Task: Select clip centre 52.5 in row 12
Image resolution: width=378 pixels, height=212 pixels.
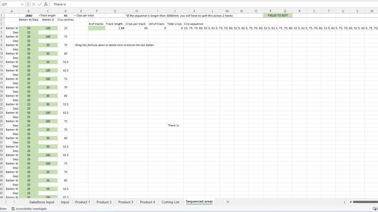Action: coord(66,62)
